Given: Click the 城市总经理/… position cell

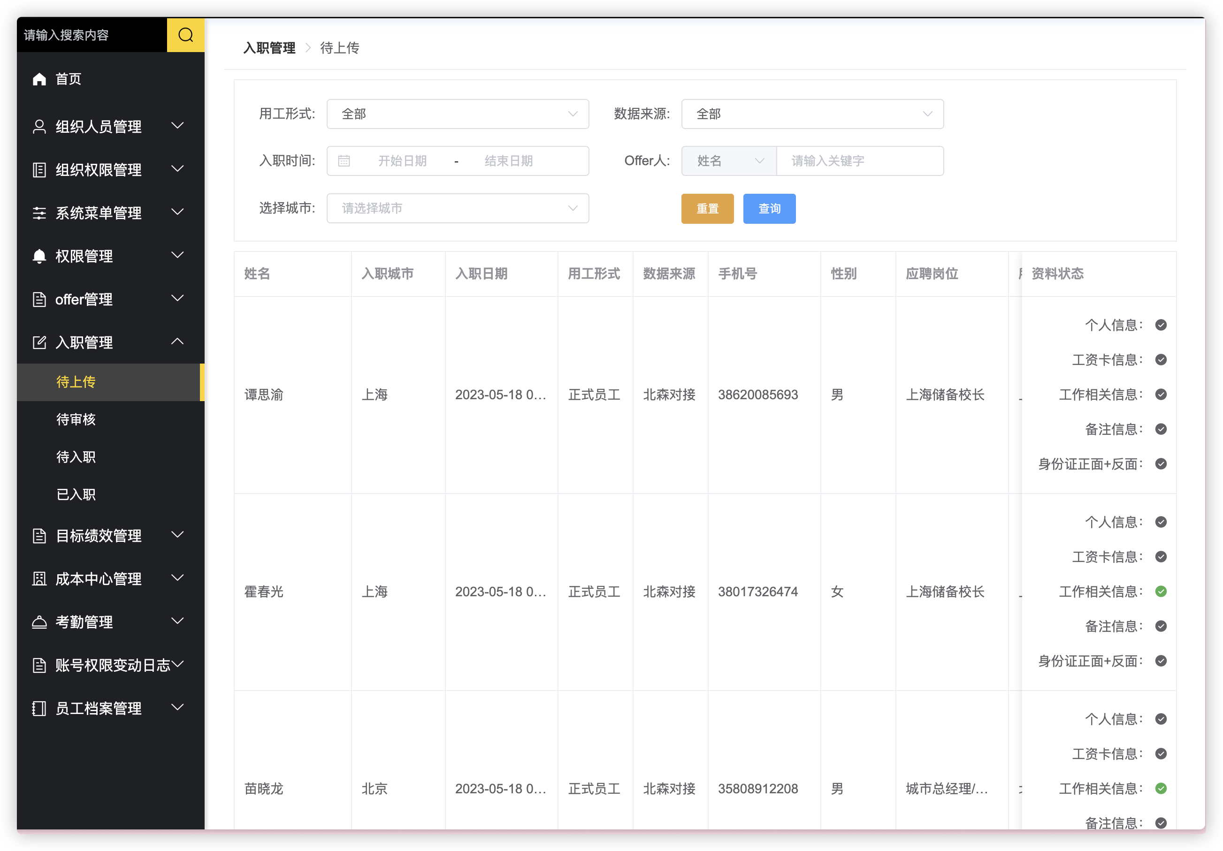Looking at the screenshot, I should [947, 789].
